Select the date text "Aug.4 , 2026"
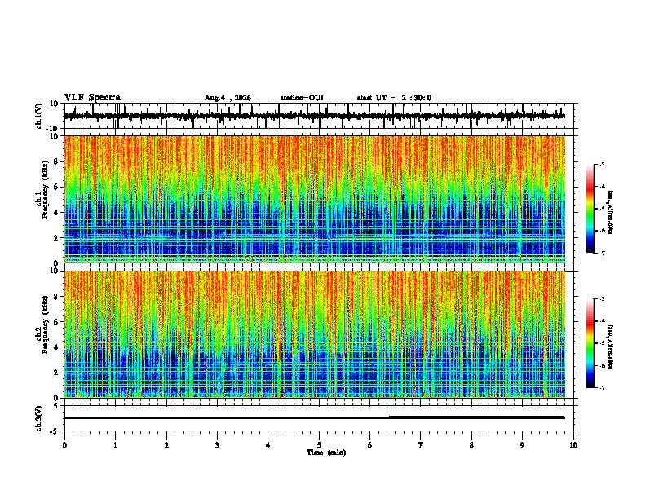Viewport: 646px width, 499px height. click(x=228, y=98)
